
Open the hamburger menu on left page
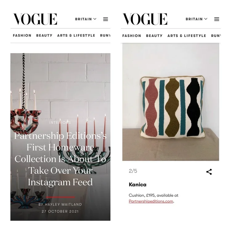point(105,19)
